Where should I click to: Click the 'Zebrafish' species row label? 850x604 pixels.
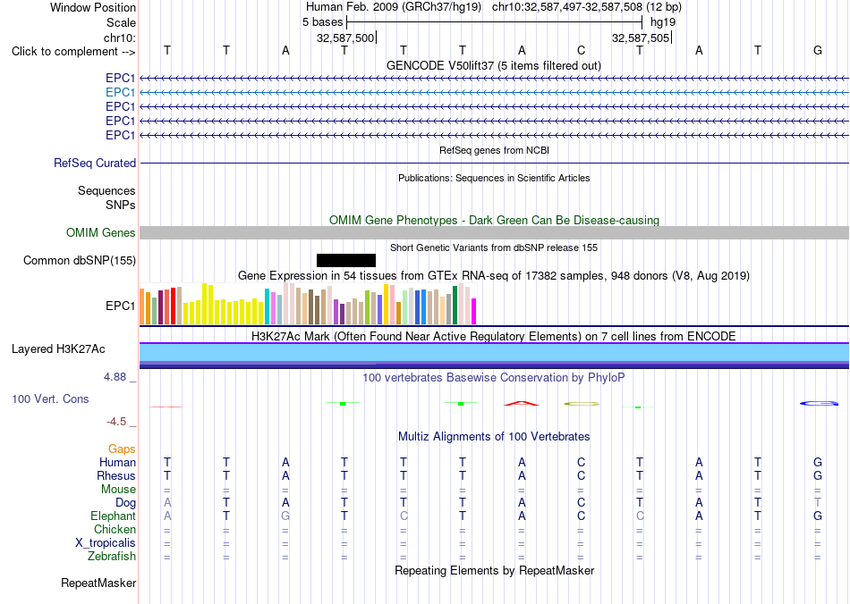tap(112, 556)
